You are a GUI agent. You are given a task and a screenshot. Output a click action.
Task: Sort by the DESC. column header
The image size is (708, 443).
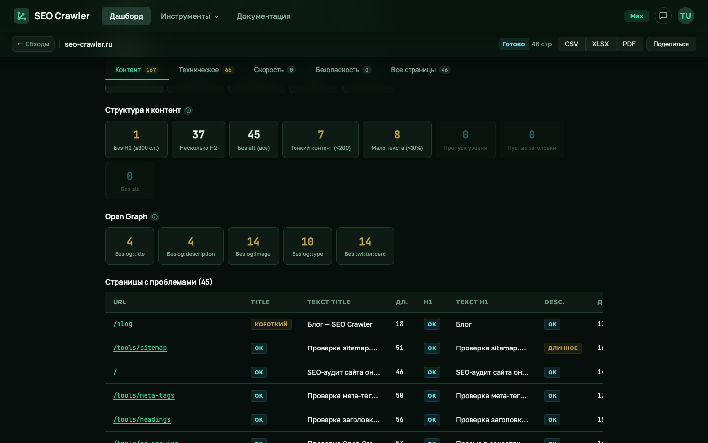(x=554, y=302)
